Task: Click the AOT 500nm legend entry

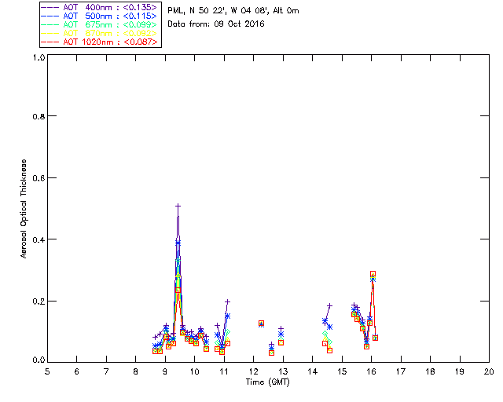Action: coord(99,16)
